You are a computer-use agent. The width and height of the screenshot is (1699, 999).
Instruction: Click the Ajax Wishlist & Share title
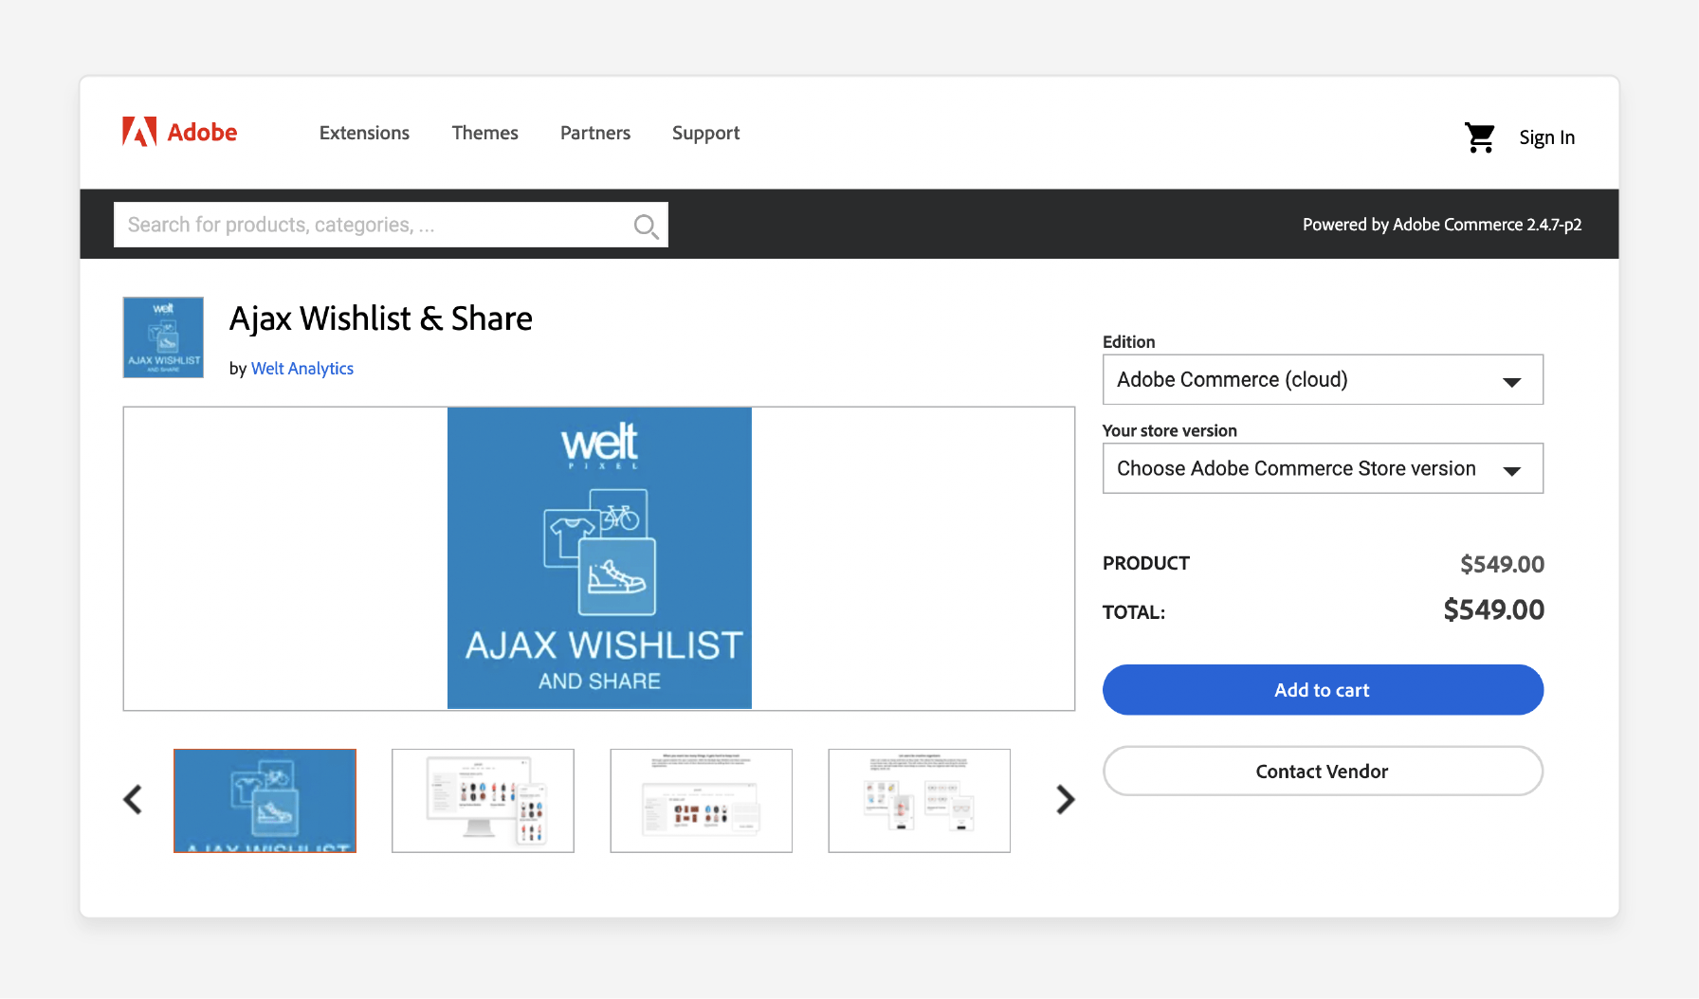coord(381,318)
